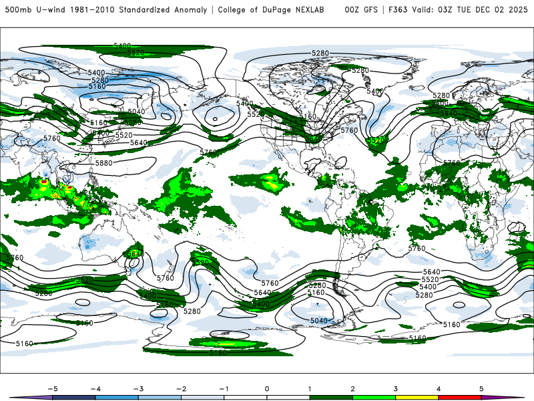Image resolution: width=534 pixels, height=401 pixels.
Task: Click the 5760 contour label over North Africa
Action: 452,163
